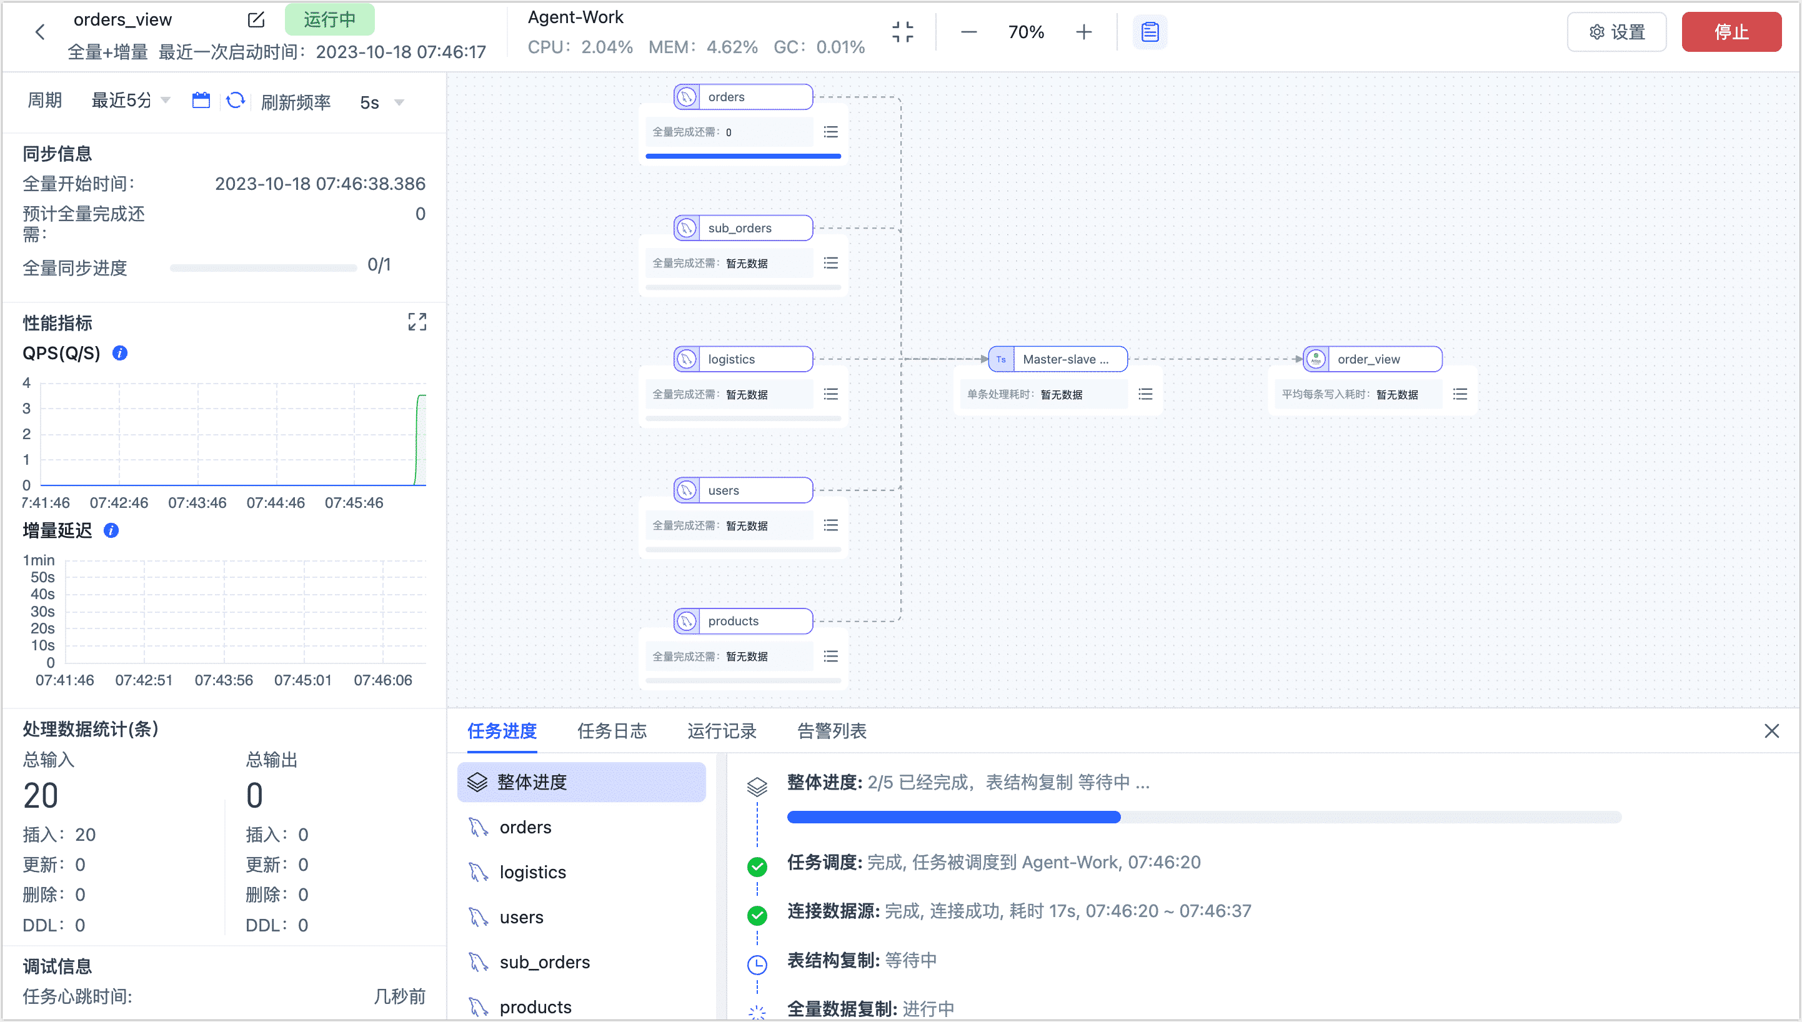Image resolution: width=1802 pixels, height=1022 pixels.
Task: Open the refresh frequency dropdown 5s
Action: point(381,102)
